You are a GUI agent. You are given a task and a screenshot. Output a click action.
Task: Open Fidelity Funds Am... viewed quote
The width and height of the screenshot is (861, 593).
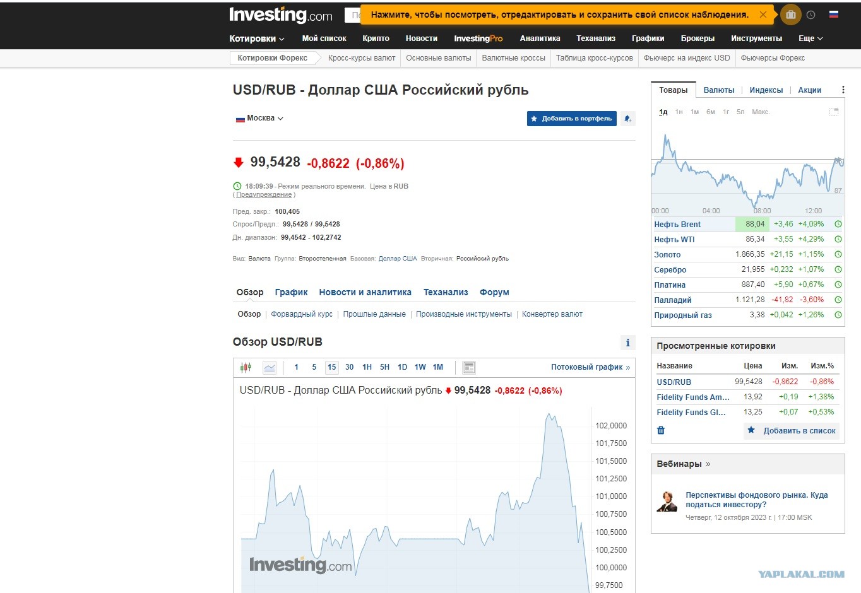(x=693, y=397)
